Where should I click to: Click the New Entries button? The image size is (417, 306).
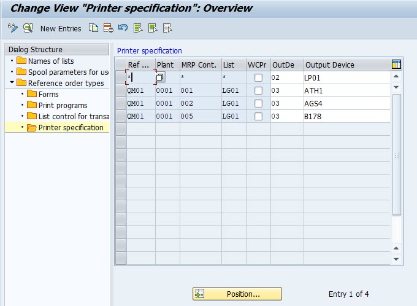tap(61, 28)
